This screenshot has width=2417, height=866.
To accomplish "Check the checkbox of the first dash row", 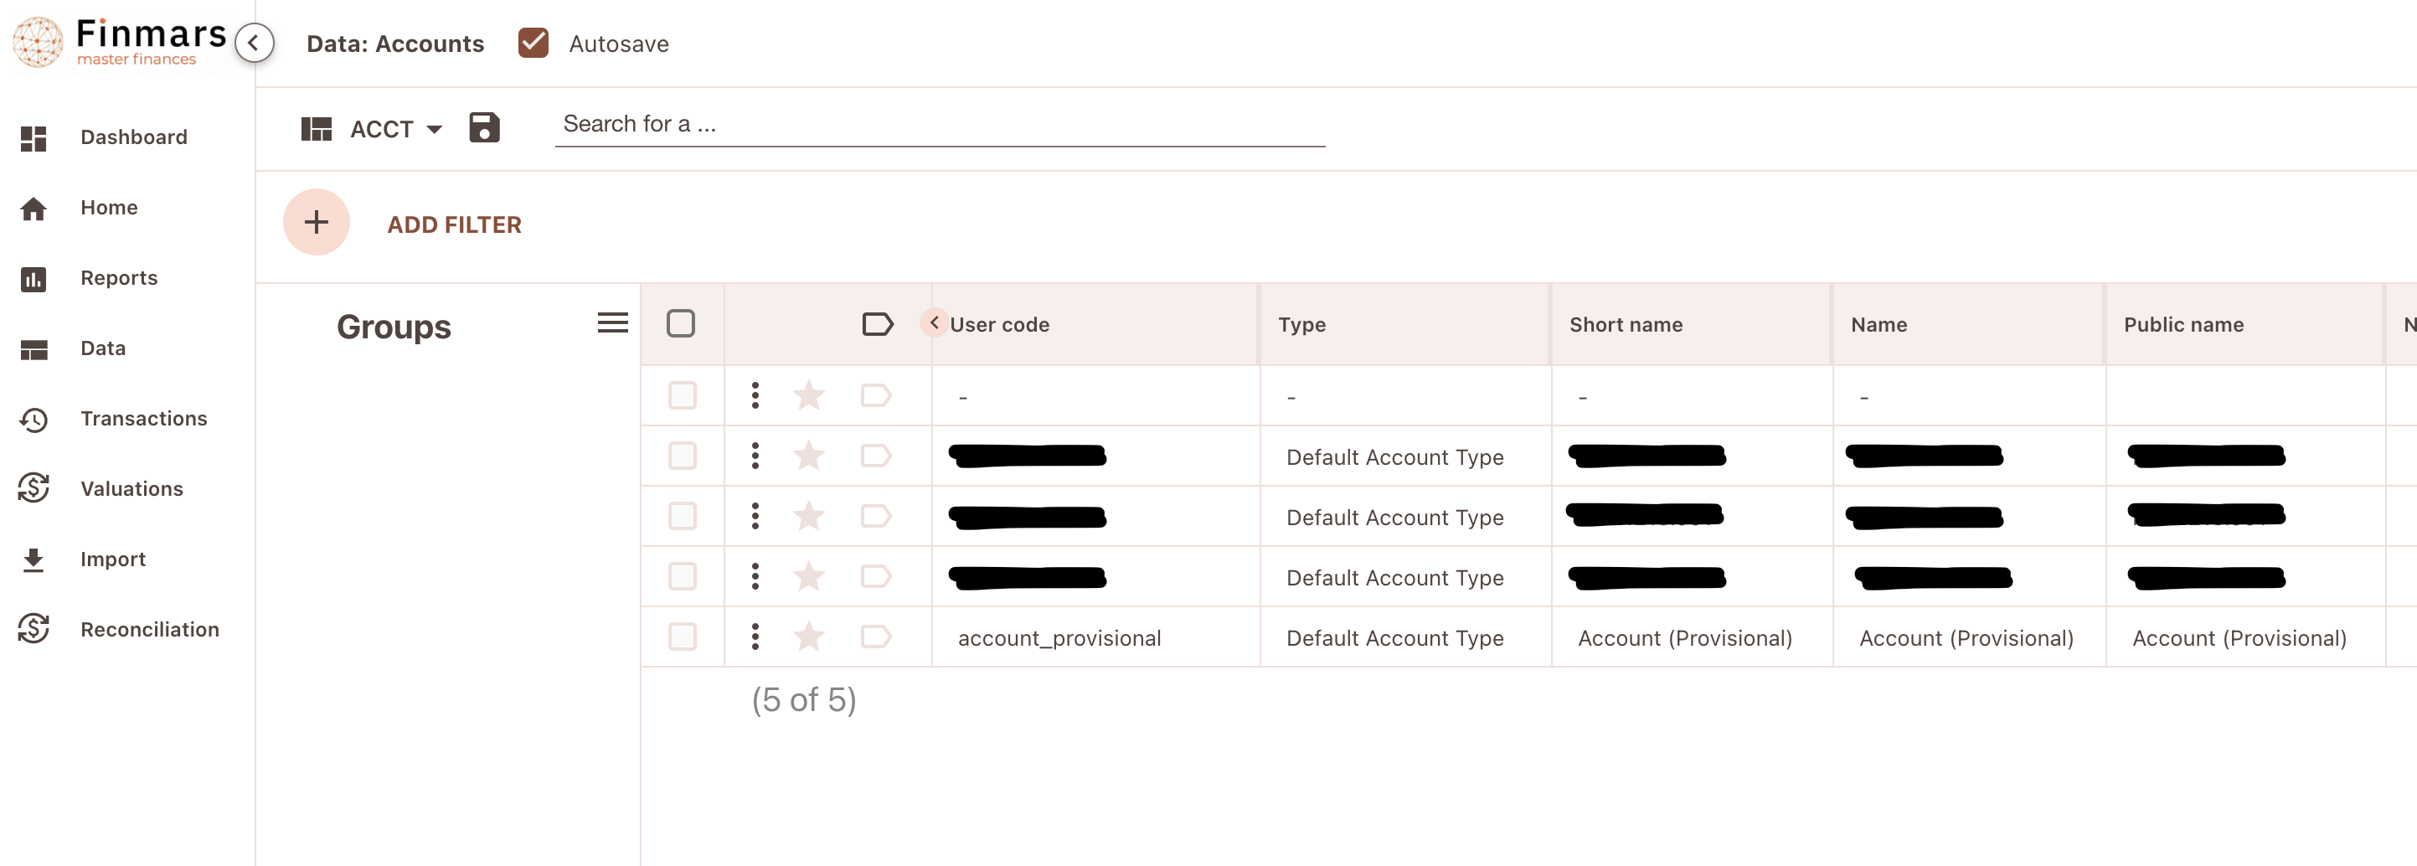I will [x=682, y=395].
